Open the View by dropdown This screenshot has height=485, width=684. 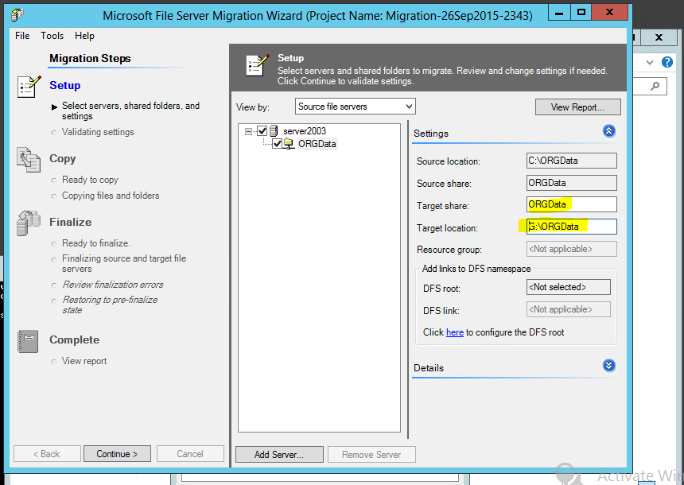[355, 107]
